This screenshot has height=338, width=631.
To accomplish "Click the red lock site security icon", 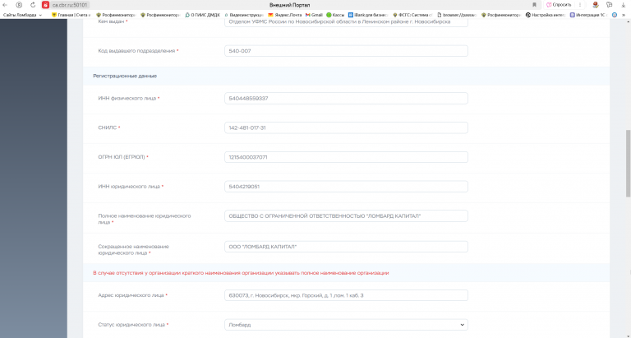I will tap(45, 5).
